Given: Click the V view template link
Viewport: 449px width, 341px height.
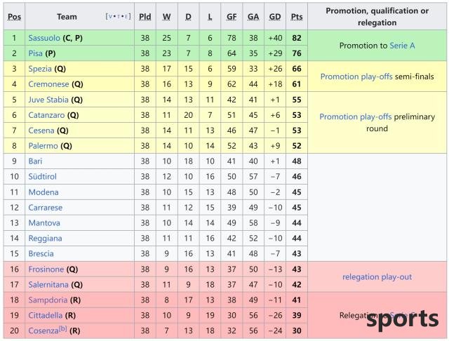Looking at the screenshot, I should click(x=111, y=16).
